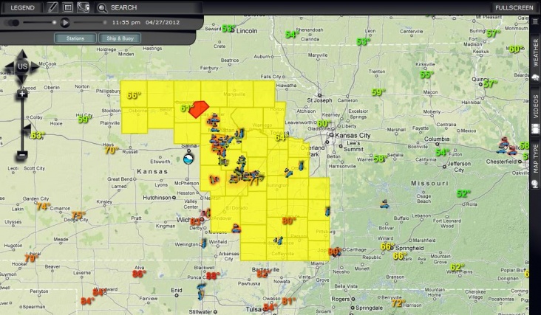Open the map location pin tool
Screen dimensions: 541x315
(84, 7)
